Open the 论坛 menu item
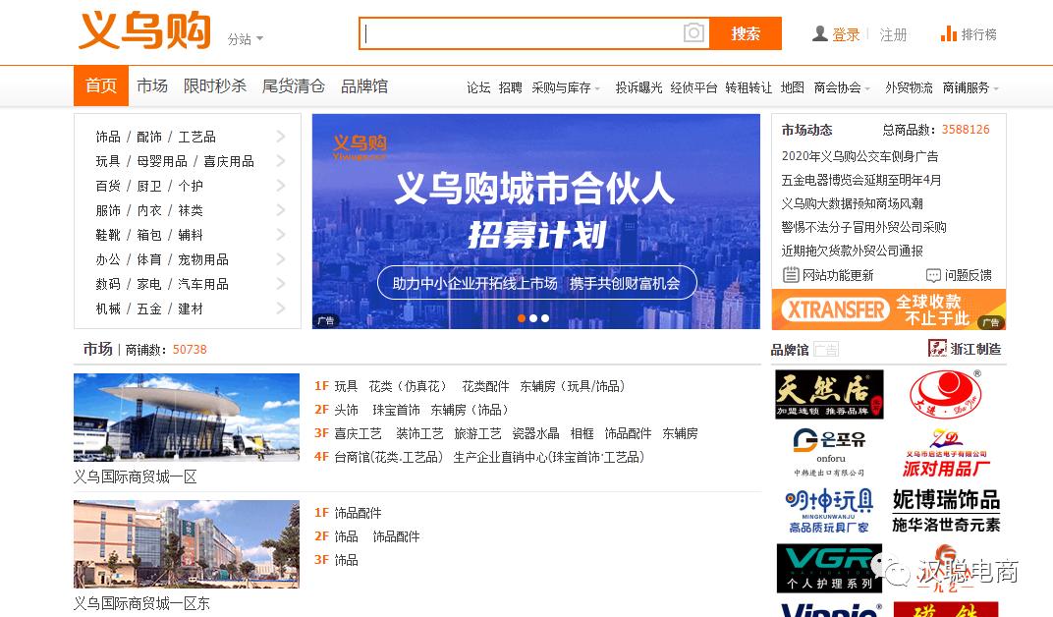1053x617 pixels. click(x=478, y=86)
